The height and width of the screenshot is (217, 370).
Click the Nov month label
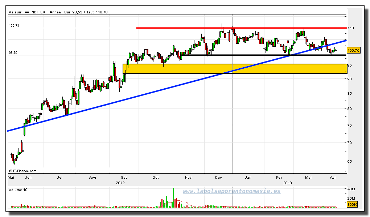(188, 178)
